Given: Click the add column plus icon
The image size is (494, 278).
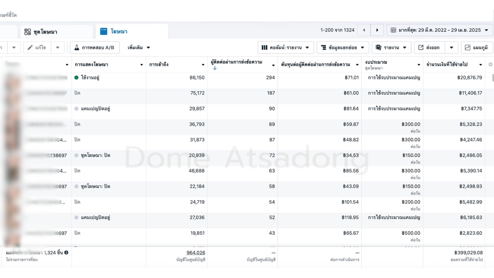Looking at the screenshot, I should [x=490, y=64].
